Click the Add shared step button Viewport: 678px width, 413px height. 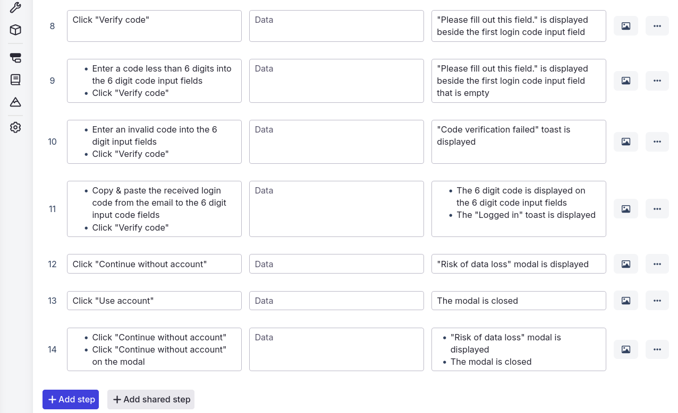[151, 399]
